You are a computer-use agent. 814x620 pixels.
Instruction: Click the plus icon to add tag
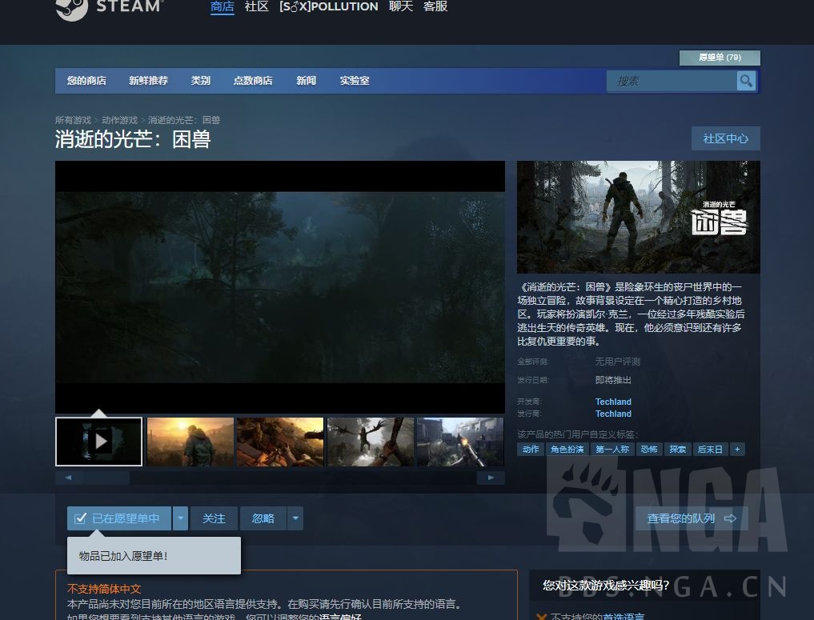[737, 450]
